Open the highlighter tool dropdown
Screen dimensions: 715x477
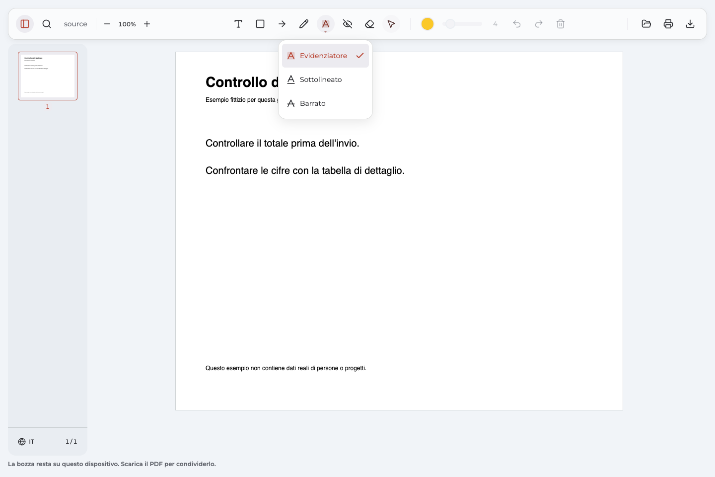[x=326, y=24]
